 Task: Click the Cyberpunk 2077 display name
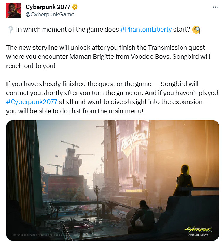click(x=48, y=7)
